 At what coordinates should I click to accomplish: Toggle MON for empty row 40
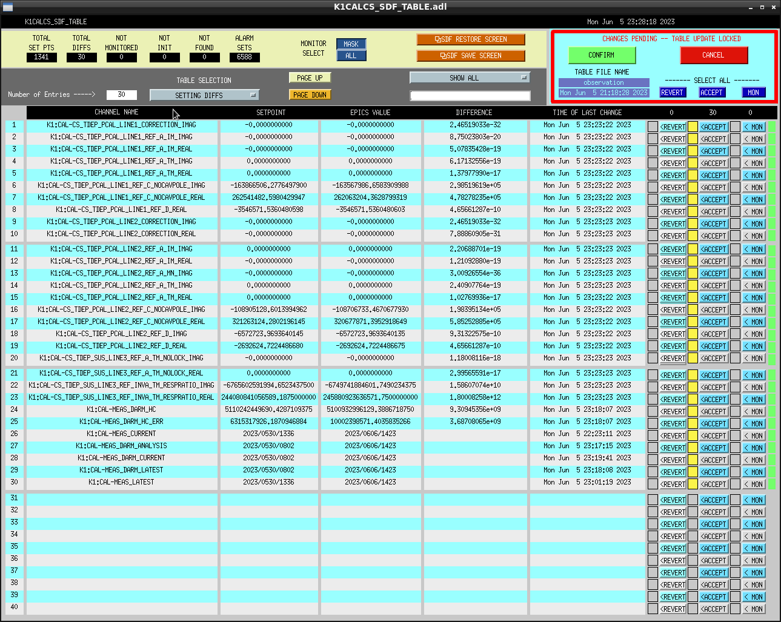tap(754, 609)
